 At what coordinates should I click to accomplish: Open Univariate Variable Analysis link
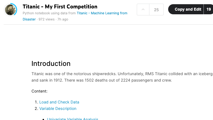point(73,119)
